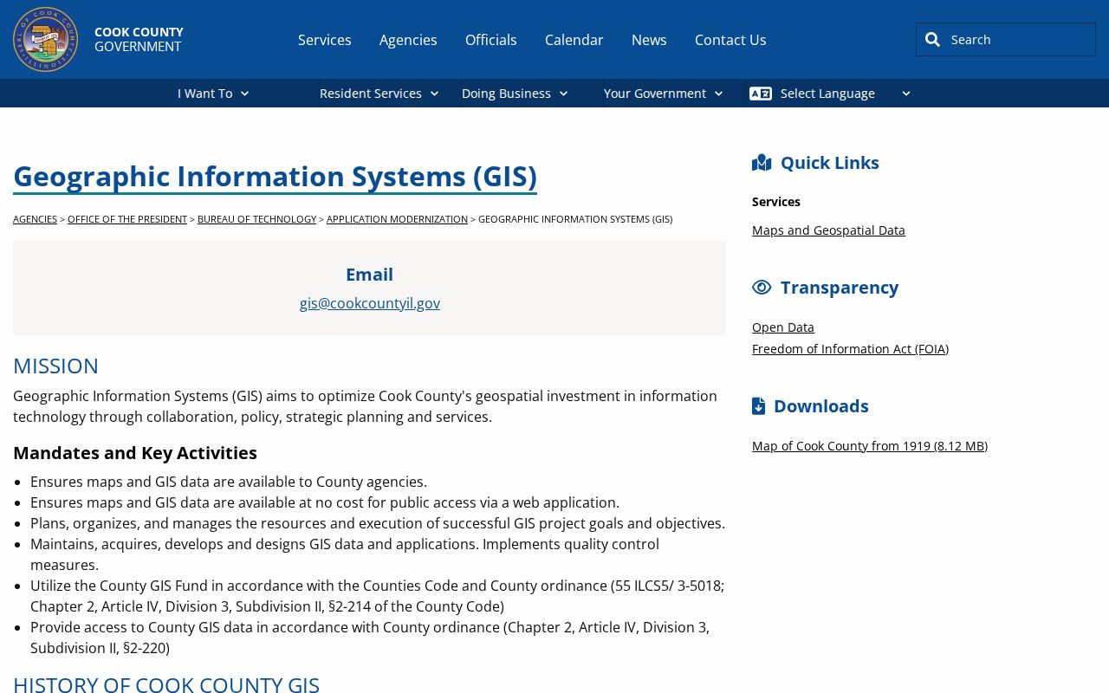Go to the News page
This screenshot has height=693, width=1109.
coord(649,40)
